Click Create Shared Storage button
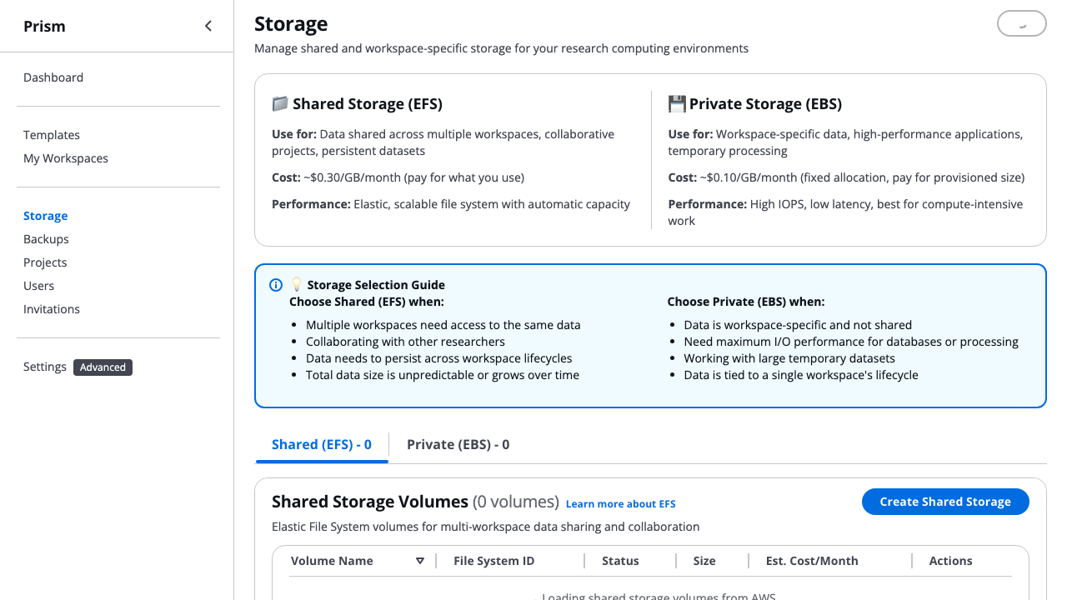1067x600 pixels. [945, 502]
